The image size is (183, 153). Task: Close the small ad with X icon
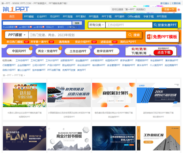point(77,27)
